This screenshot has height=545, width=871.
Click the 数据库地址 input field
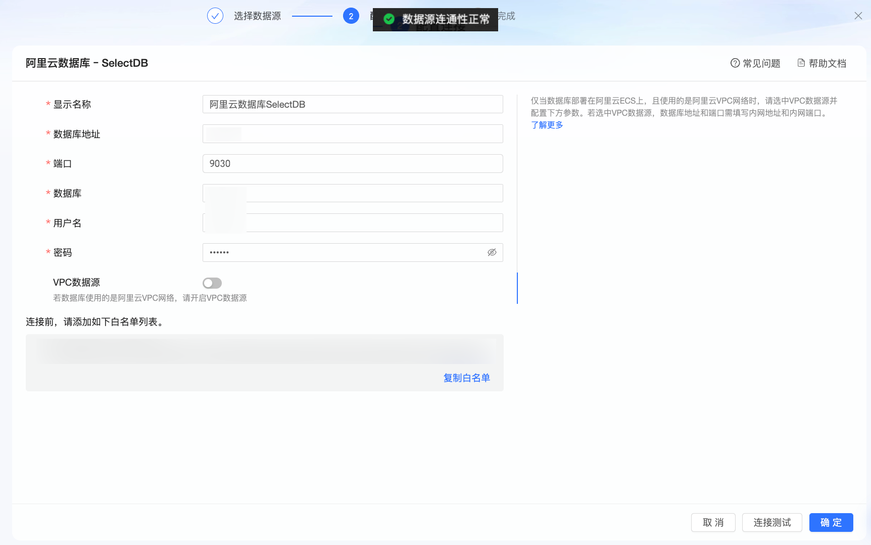(x=353, y=134)
